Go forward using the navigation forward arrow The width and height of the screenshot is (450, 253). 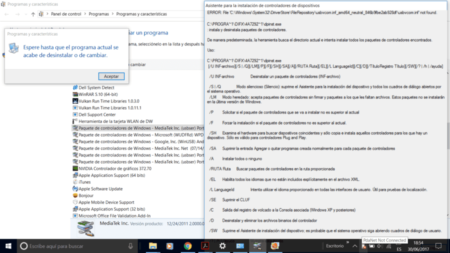click(17, 14)
